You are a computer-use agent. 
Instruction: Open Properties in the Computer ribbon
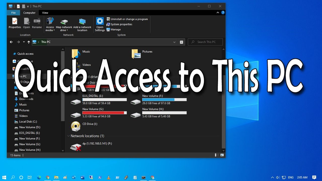[15, 23]
